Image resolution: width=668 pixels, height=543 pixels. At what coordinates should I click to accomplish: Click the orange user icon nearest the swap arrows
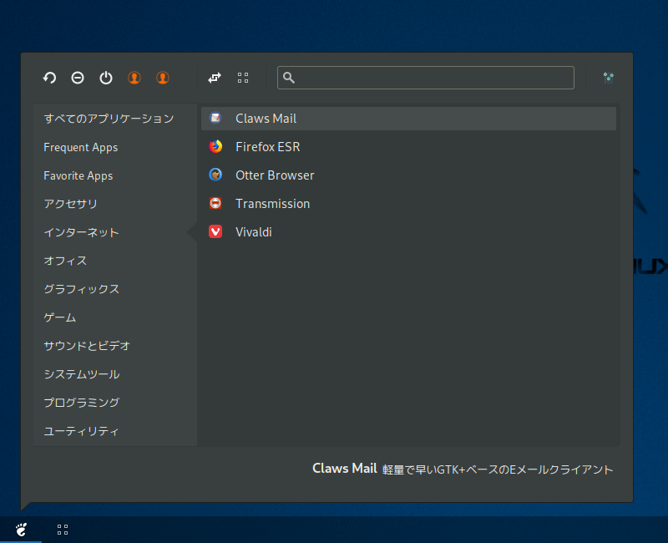163,78
